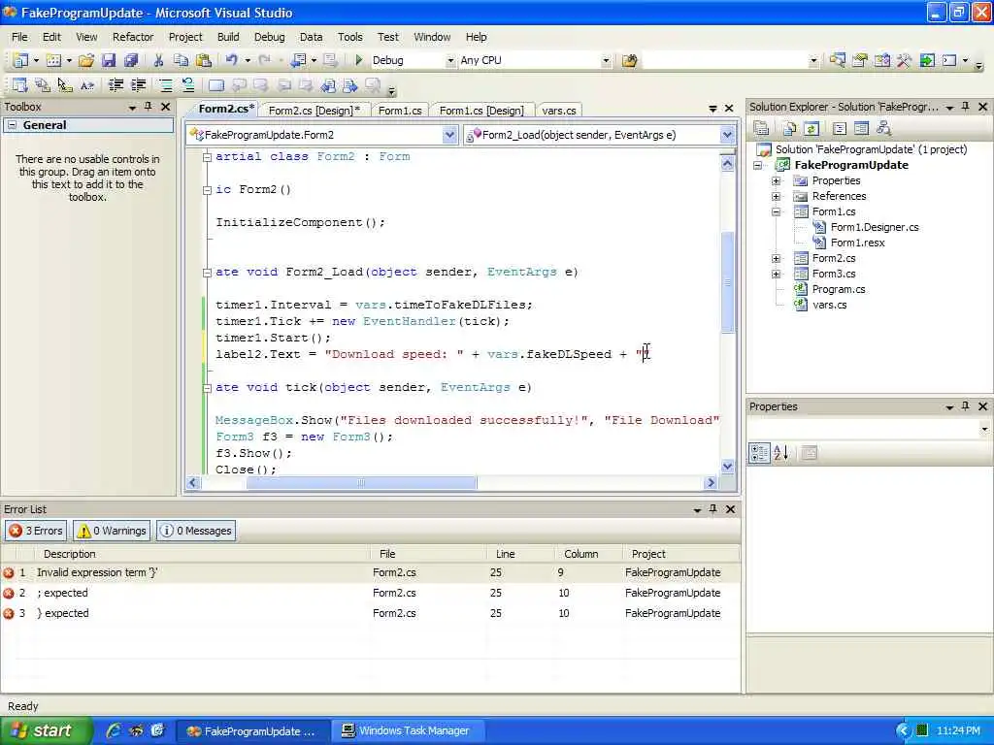994x745 pixels.
Task: Open the Tools menu
Action: [349, 37]
